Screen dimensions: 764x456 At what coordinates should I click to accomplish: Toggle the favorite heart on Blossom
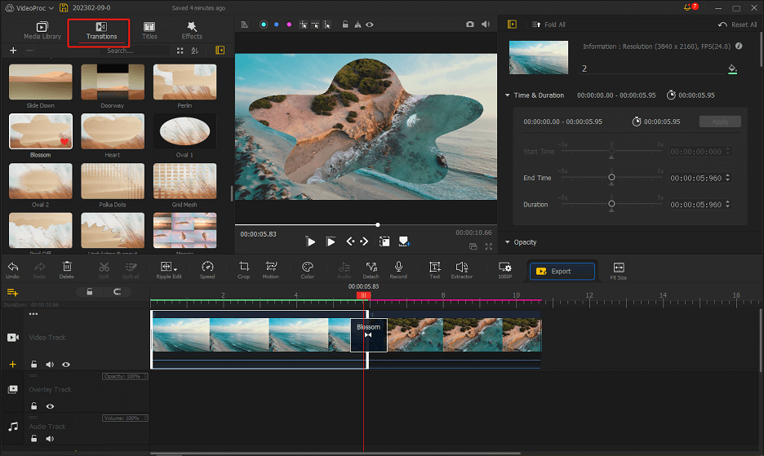pos(64,142)
